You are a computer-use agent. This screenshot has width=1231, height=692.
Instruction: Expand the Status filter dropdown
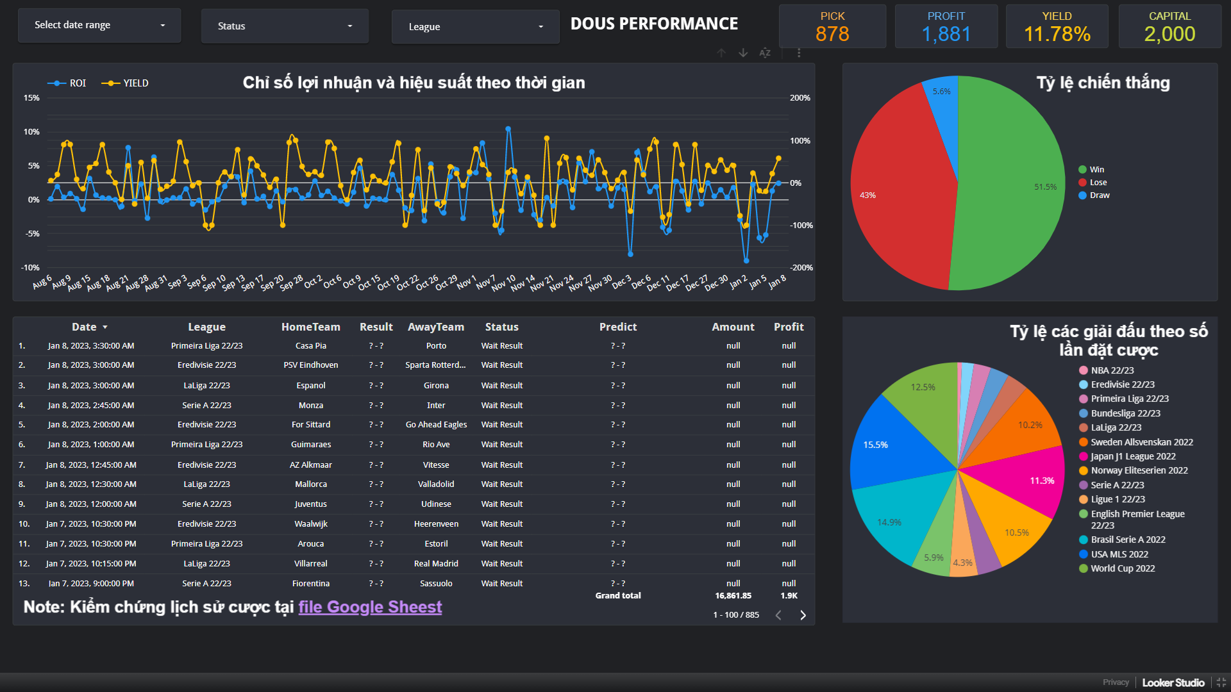[x=285, y=26]
